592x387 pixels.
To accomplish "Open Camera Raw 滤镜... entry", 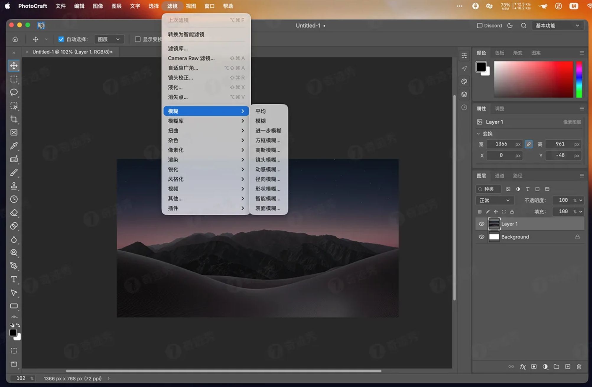I will [x=206, y=58].
